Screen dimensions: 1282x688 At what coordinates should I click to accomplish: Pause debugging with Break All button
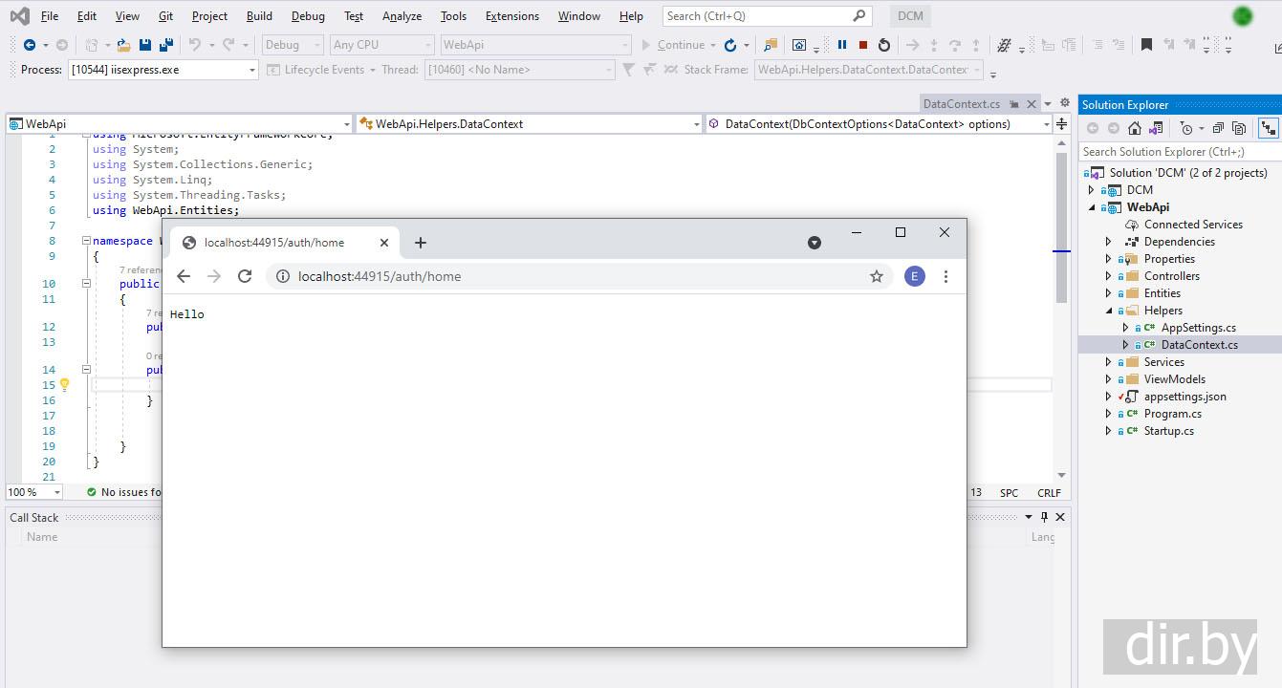tap(842, 45)
